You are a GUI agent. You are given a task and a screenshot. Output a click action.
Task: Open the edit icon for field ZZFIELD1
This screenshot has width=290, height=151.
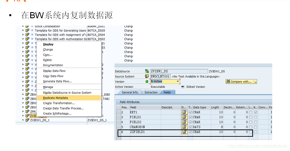pyautogui.click(x=184, y=132)
